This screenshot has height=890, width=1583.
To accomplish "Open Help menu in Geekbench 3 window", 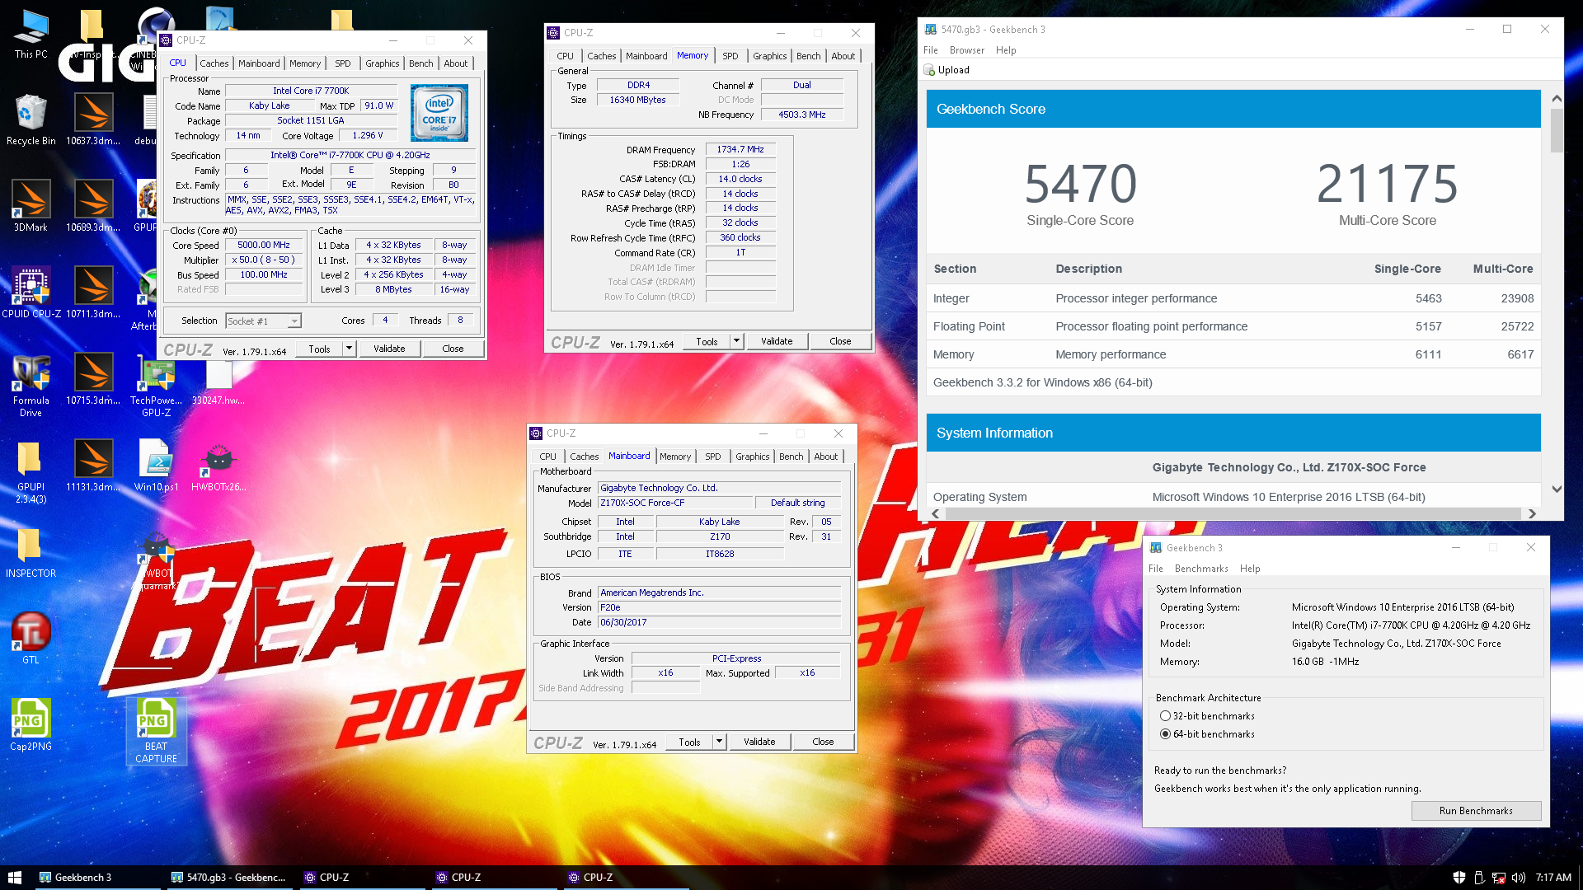I will (x=1250, y=569).
